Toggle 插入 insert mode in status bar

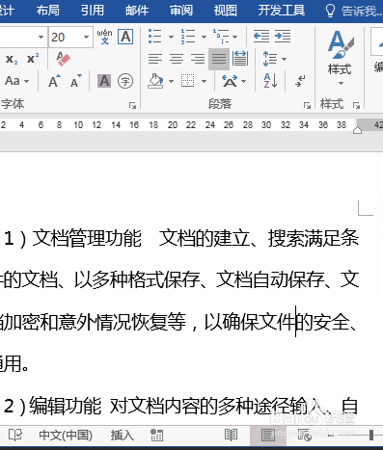pos(123,436)
